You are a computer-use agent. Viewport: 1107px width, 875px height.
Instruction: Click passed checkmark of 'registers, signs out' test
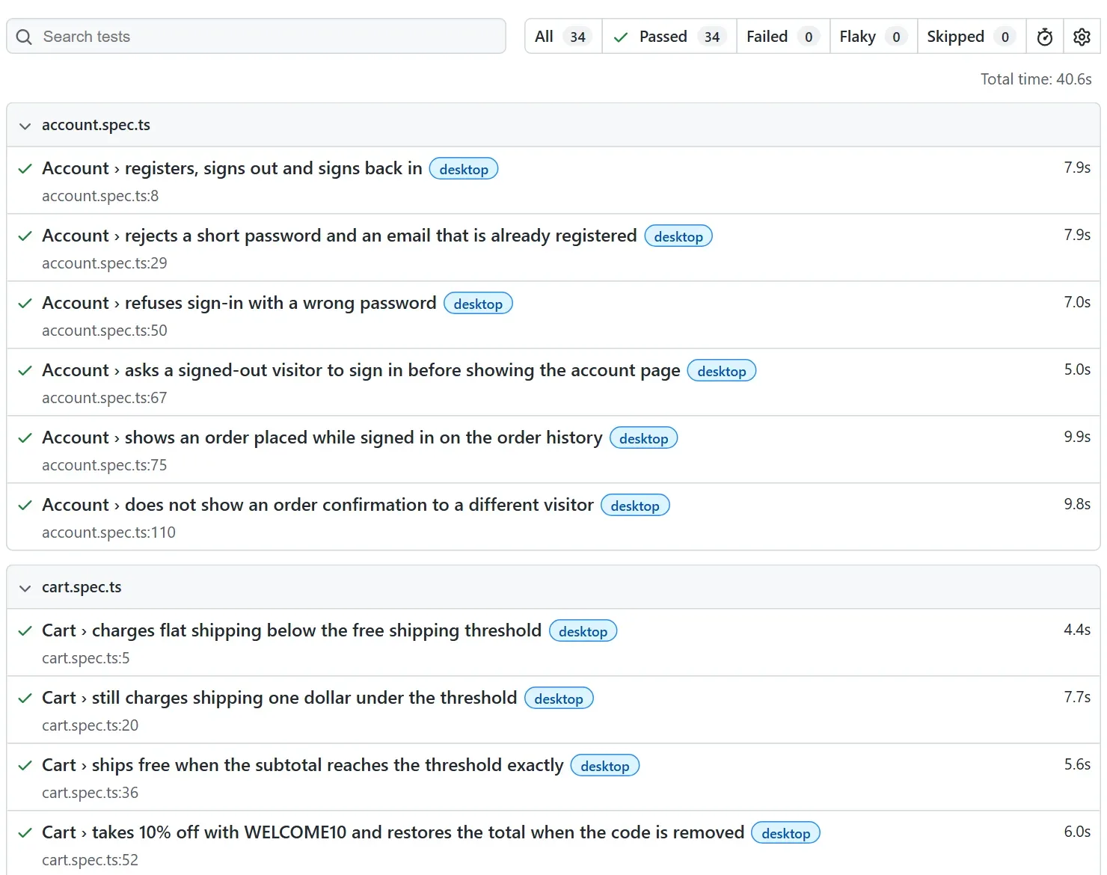(x=25, y=169)
